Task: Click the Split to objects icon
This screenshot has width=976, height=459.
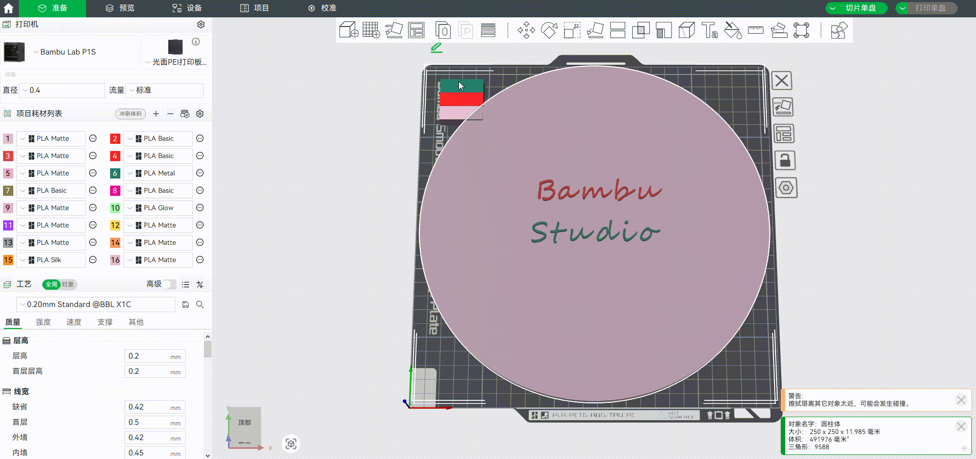Action: coord(443,30)
